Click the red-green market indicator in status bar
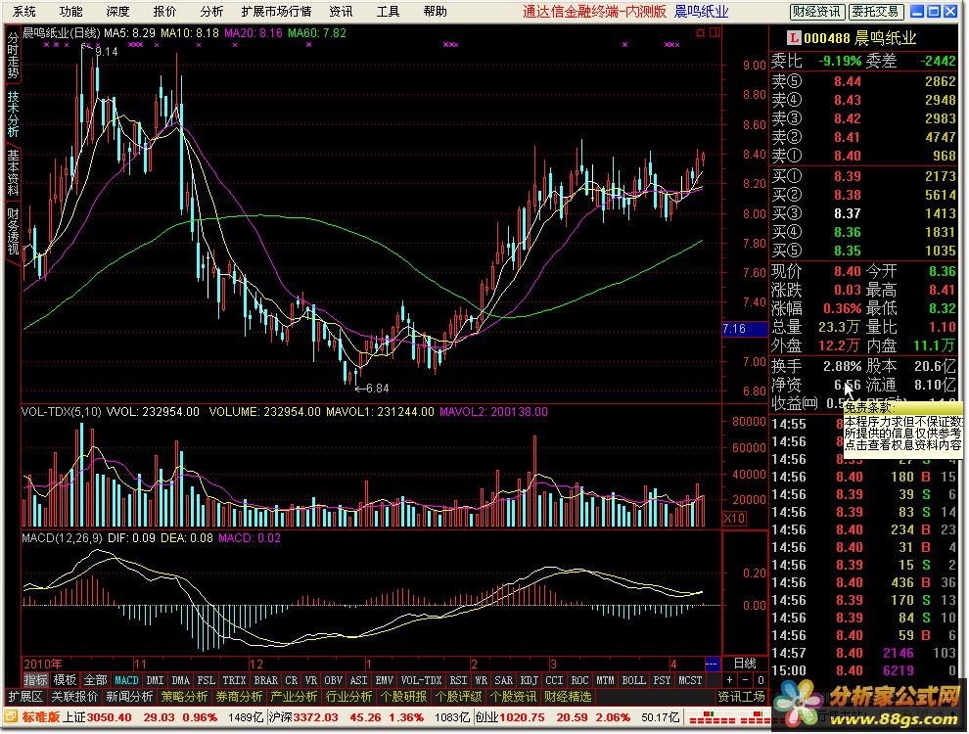 (x=728, y=717)
